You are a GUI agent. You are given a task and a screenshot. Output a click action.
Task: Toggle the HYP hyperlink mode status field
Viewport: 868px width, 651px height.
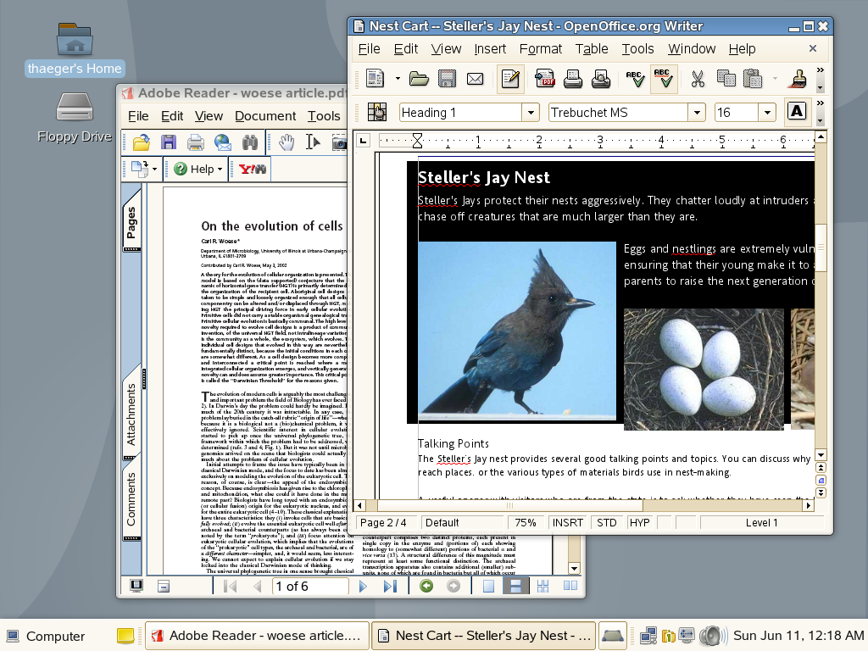[x=639, y=522]
